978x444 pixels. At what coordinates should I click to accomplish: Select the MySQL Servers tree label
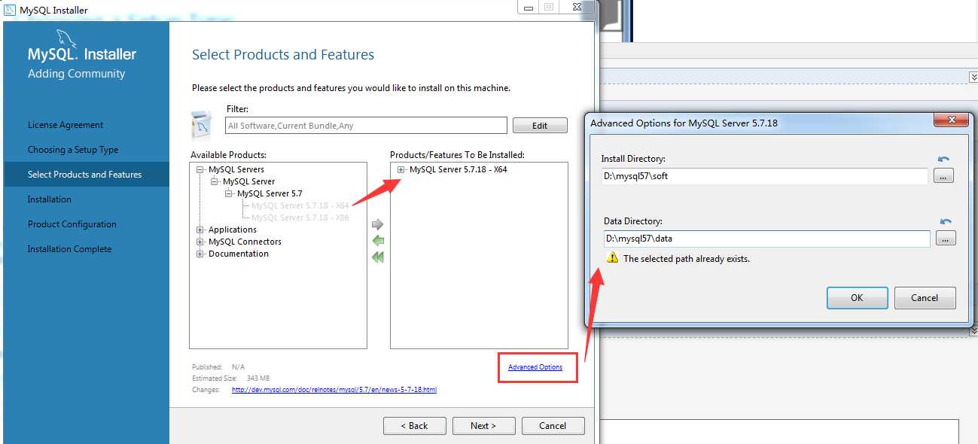[x=236, y=169]
